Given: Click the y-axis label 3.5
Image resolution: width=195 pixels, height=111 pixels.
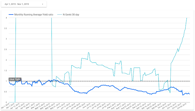Looking at the screenshot, I should pyautogui.click(x=5, y=28).
